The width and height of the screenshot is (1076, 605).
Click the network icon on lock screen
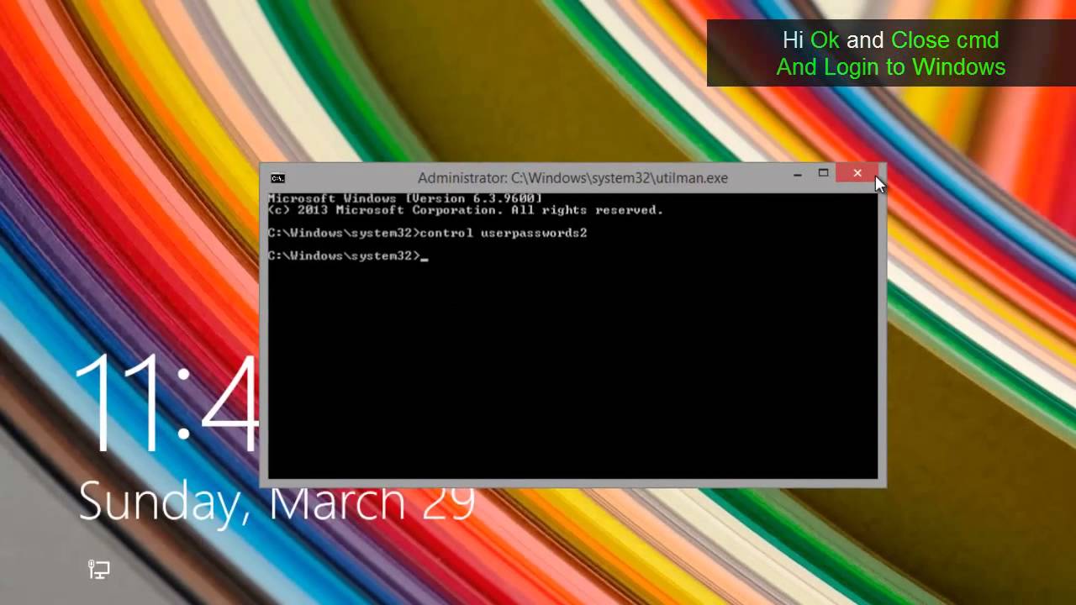(x=99, y=570)
